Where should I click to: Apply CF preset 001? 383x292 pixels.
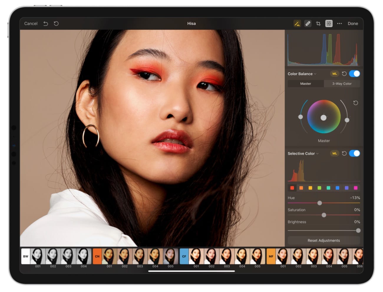(196, 256)
